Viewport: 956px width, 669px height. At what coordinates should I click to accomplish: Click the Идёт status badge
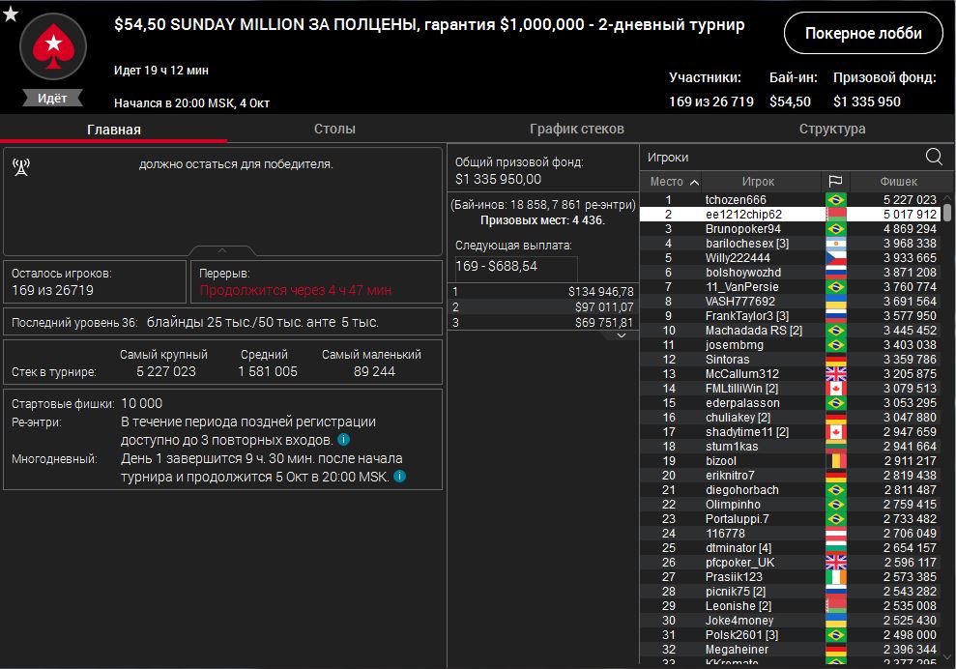tap(52, 99)
